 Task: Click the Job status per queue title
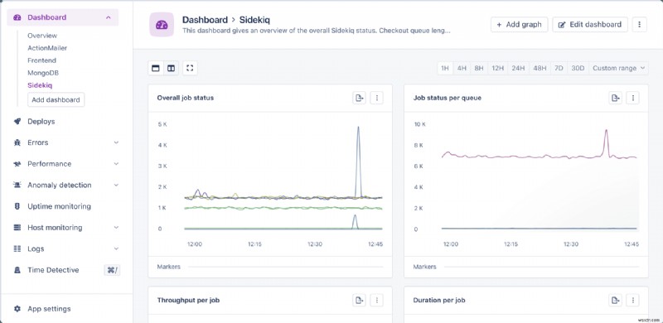point(448,98)
